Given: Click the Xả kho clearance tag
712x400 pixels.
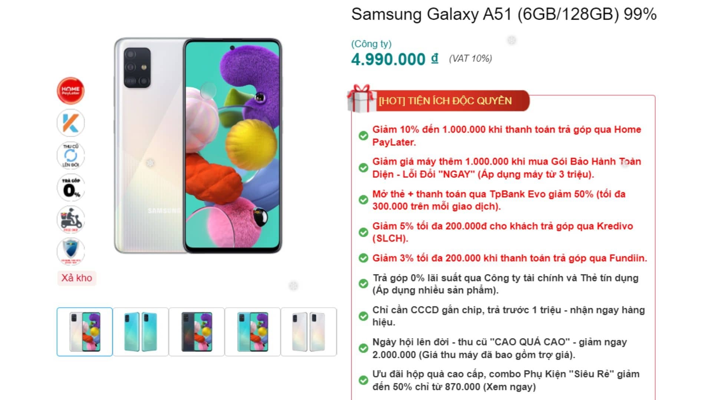Looking at the screenshot, I should coord(77,278).
